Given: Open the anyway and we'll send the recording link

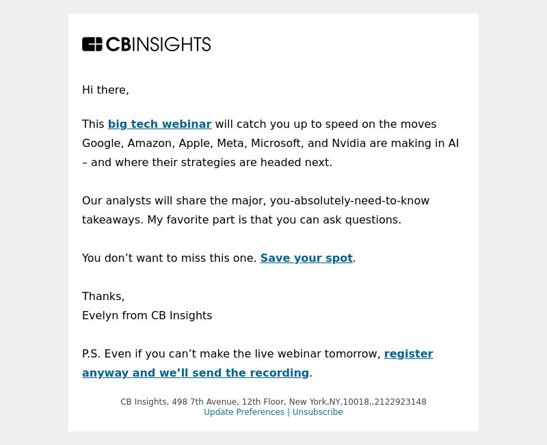Looking at the screenshot, I should (196, 373).
